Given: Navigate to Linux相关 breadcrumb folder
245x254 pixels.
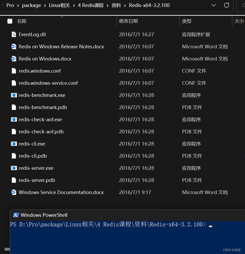Looking at the screenshot, I should click(60, 5).
